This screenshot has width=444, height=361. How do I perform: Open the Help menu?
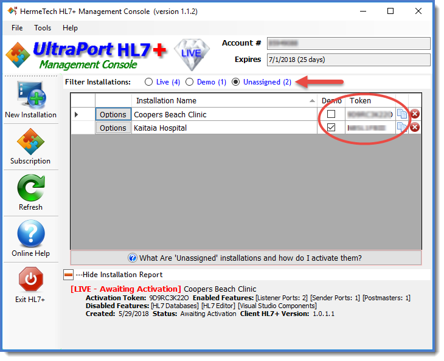coord(70,28)
